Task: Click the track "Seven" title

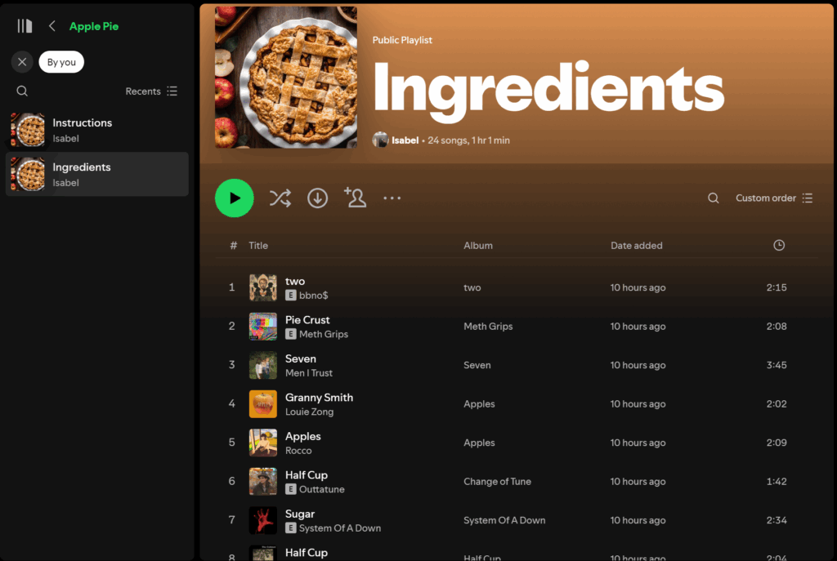Action: coord(301,358)
